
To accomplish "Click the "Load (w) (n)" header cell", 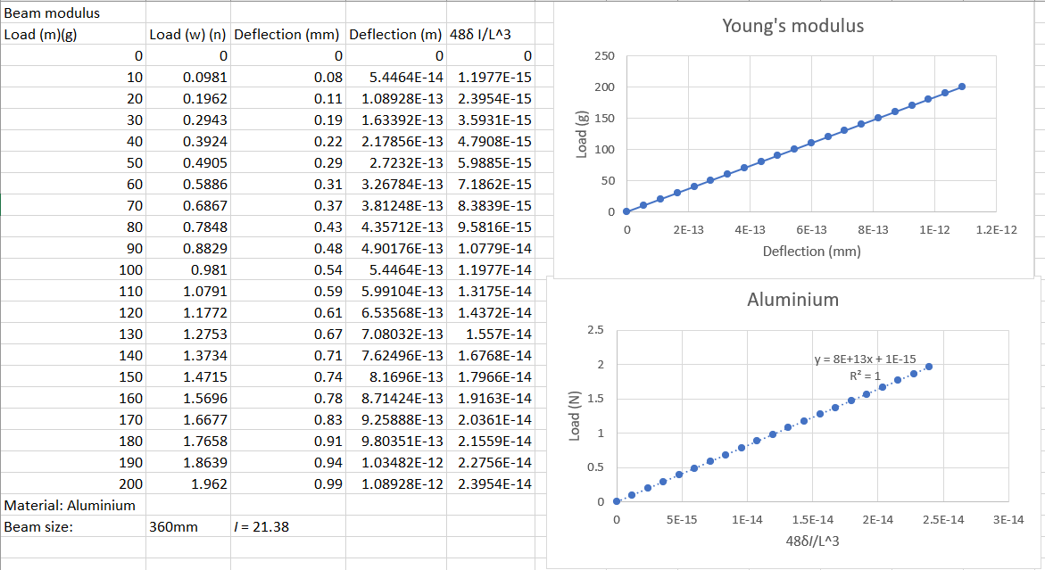I will click(x=188, y=34).
